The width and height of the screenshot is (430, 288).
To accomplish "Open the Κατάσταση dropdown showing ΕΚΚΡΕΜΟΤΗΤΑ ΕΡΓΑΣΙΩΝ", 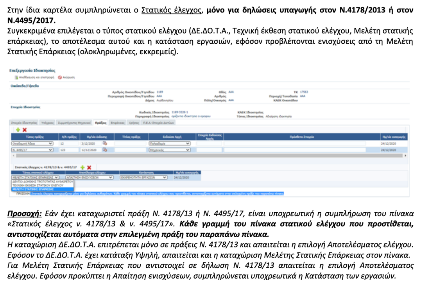I will (x=164, y=177).
